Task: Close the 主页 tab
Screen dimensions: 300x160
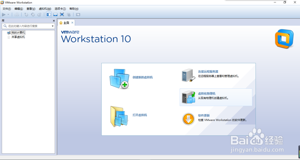Action: click(72, 22)
